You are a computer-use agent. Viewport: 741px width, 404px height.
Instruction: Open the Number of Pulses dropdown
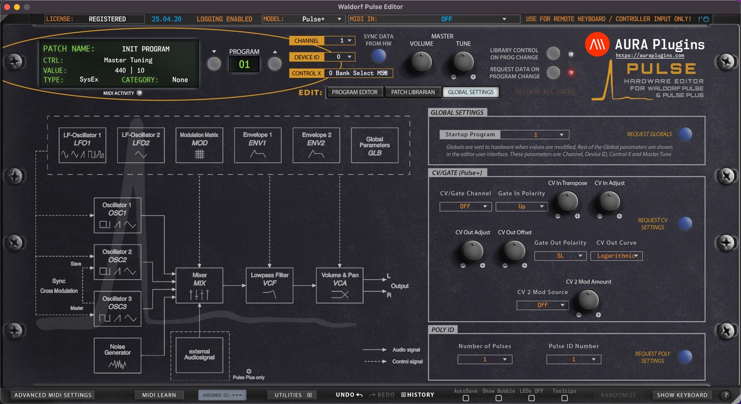(x=485, y=360)
